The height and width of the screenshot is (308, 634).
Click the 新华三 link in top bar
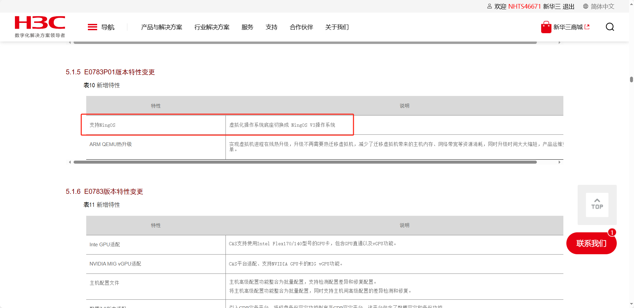coord(552,6)
